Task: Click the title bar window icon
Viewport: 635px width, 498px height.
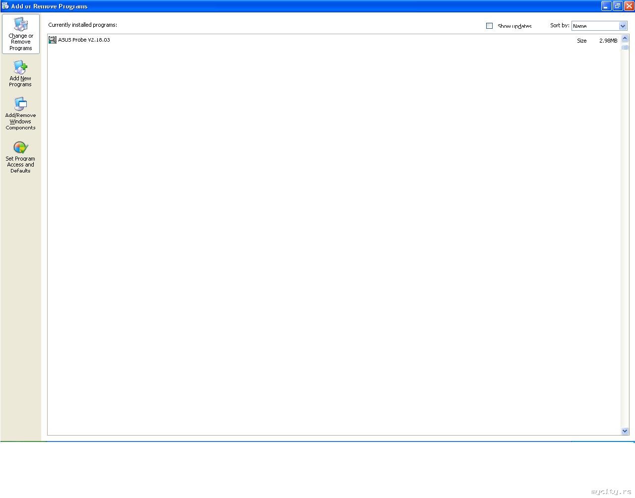Action: point(5,6)
